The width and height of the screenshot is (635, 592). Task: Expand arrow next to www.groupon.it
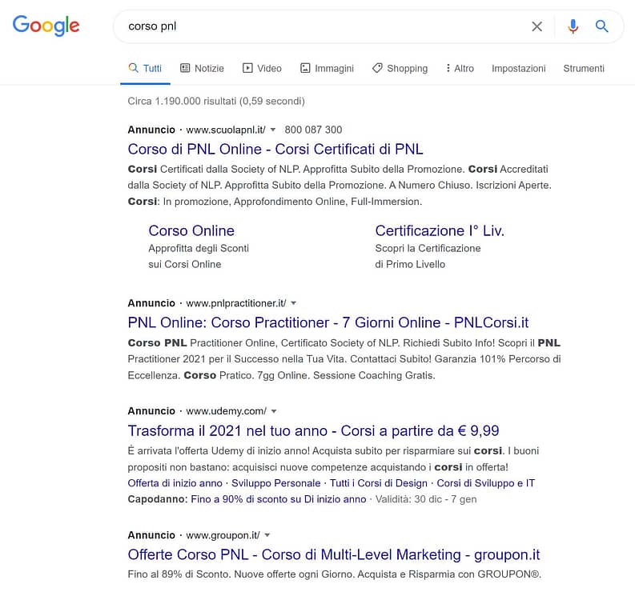(267, 535)
